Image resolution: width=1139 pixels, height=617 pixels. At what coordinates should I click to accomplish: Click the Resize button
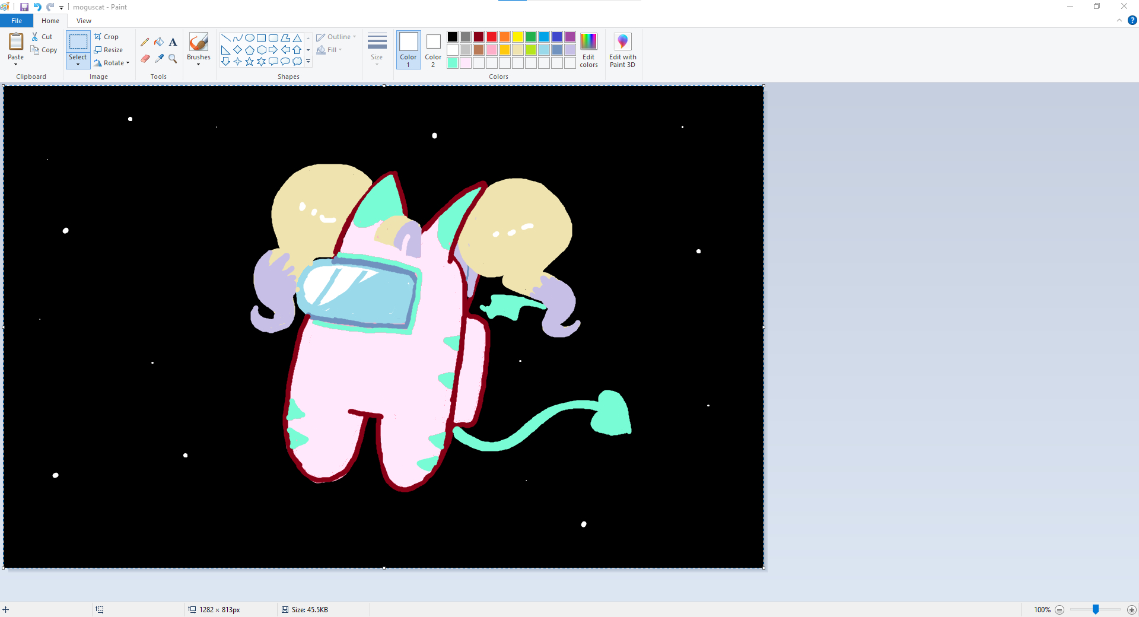click(x=109, y=50)
